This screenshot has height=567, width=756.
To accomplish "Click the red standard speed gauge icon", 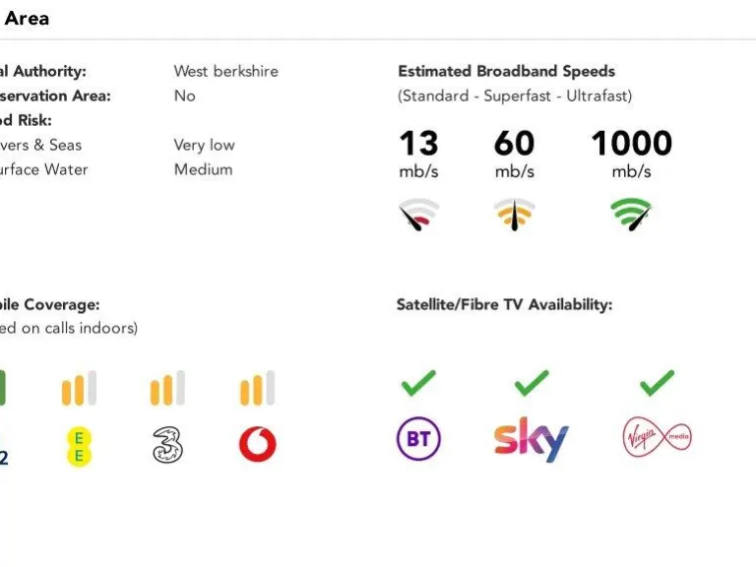I will tap(418, 214).
